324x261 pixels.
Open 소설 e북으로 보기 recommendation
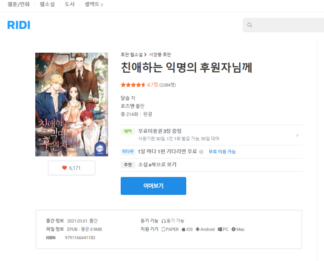click(x=157, y=165)
